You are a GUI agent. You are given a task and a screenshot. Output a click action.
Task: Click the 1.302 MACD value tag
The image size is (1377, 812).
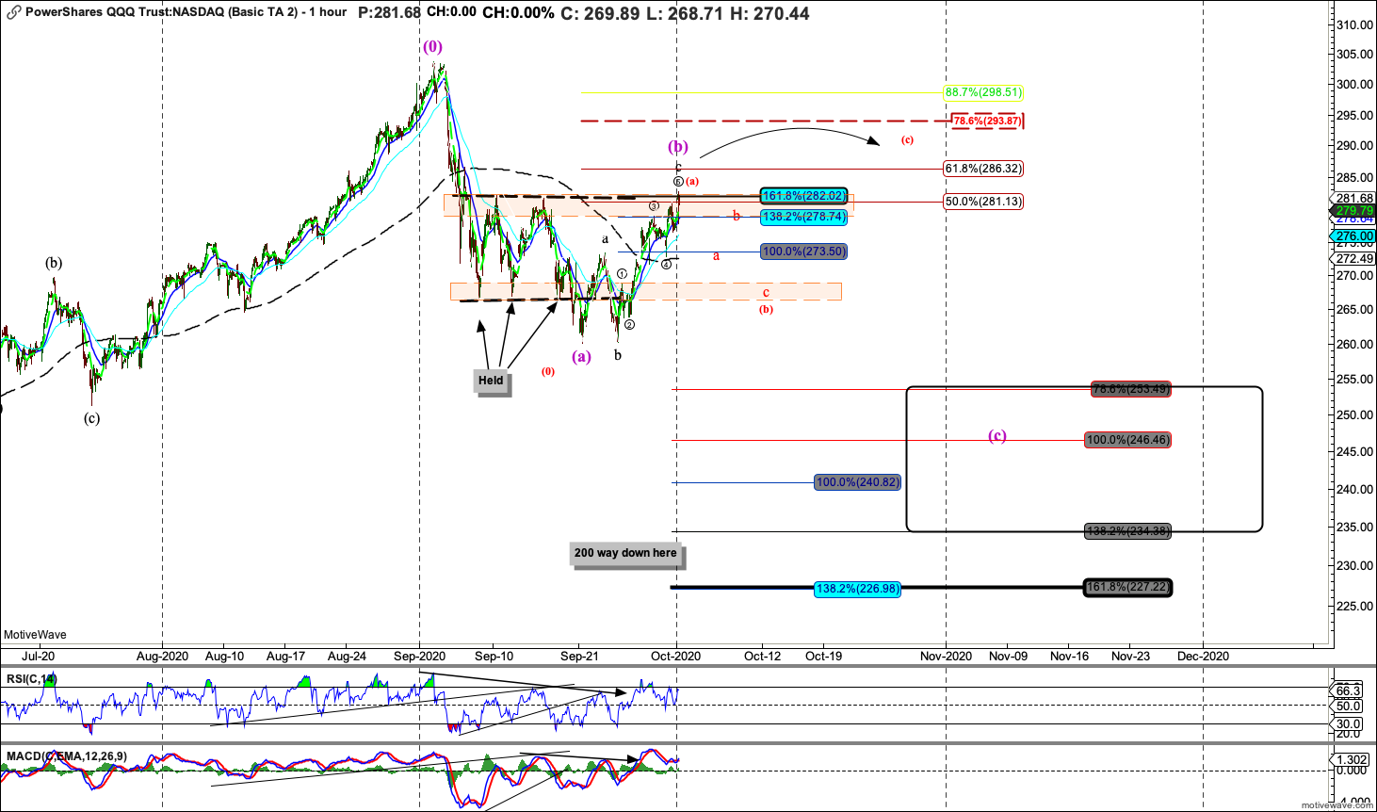pos(1352,759)
